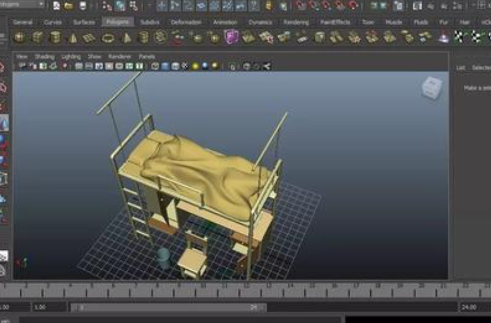Create a polygon plane from the shelf
491x323 pixels.
point(89,38)
